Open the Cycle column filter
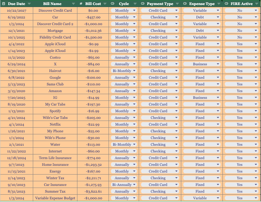The height and width of the screenshot is (202, 261). (135, 4)
